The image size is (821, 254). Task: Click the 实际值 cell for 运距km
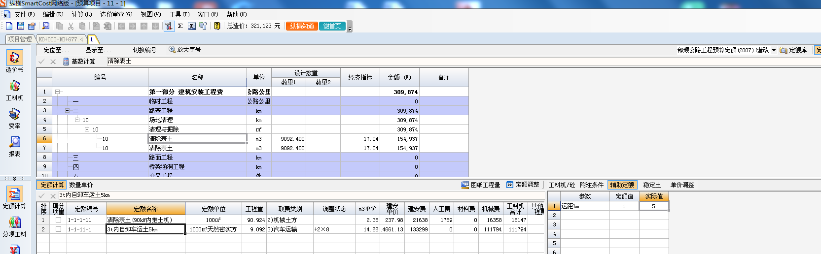[654, 206]
